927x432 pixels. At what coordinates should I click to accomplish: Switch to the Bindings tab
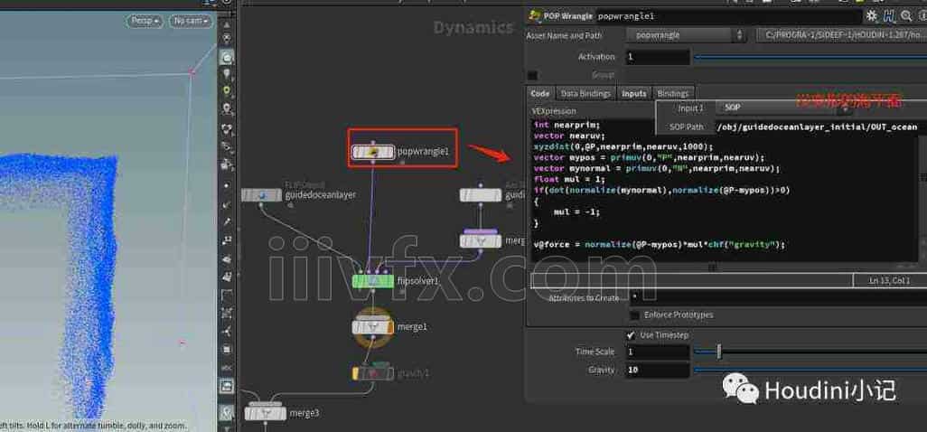click(x=672, y=93)
